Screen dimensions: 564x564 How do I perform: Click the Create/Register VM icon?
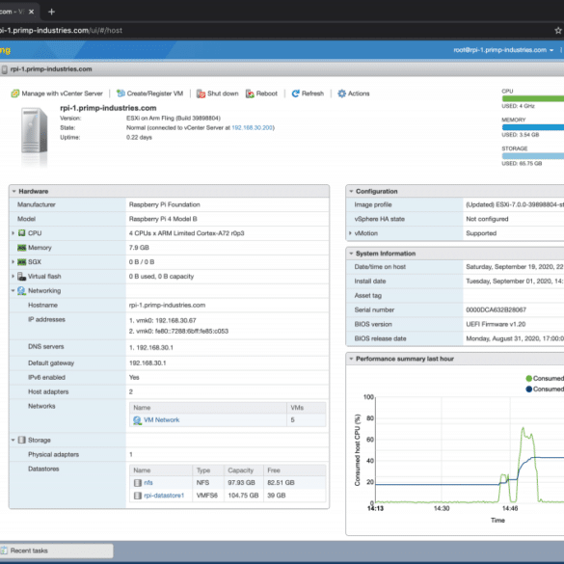(121, 94)
